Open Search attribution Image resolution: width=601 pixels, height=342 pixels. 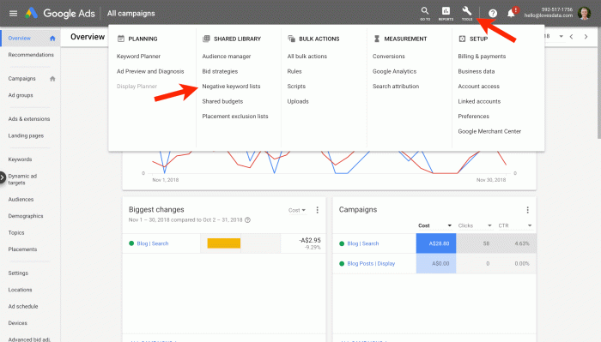(396, 87)
